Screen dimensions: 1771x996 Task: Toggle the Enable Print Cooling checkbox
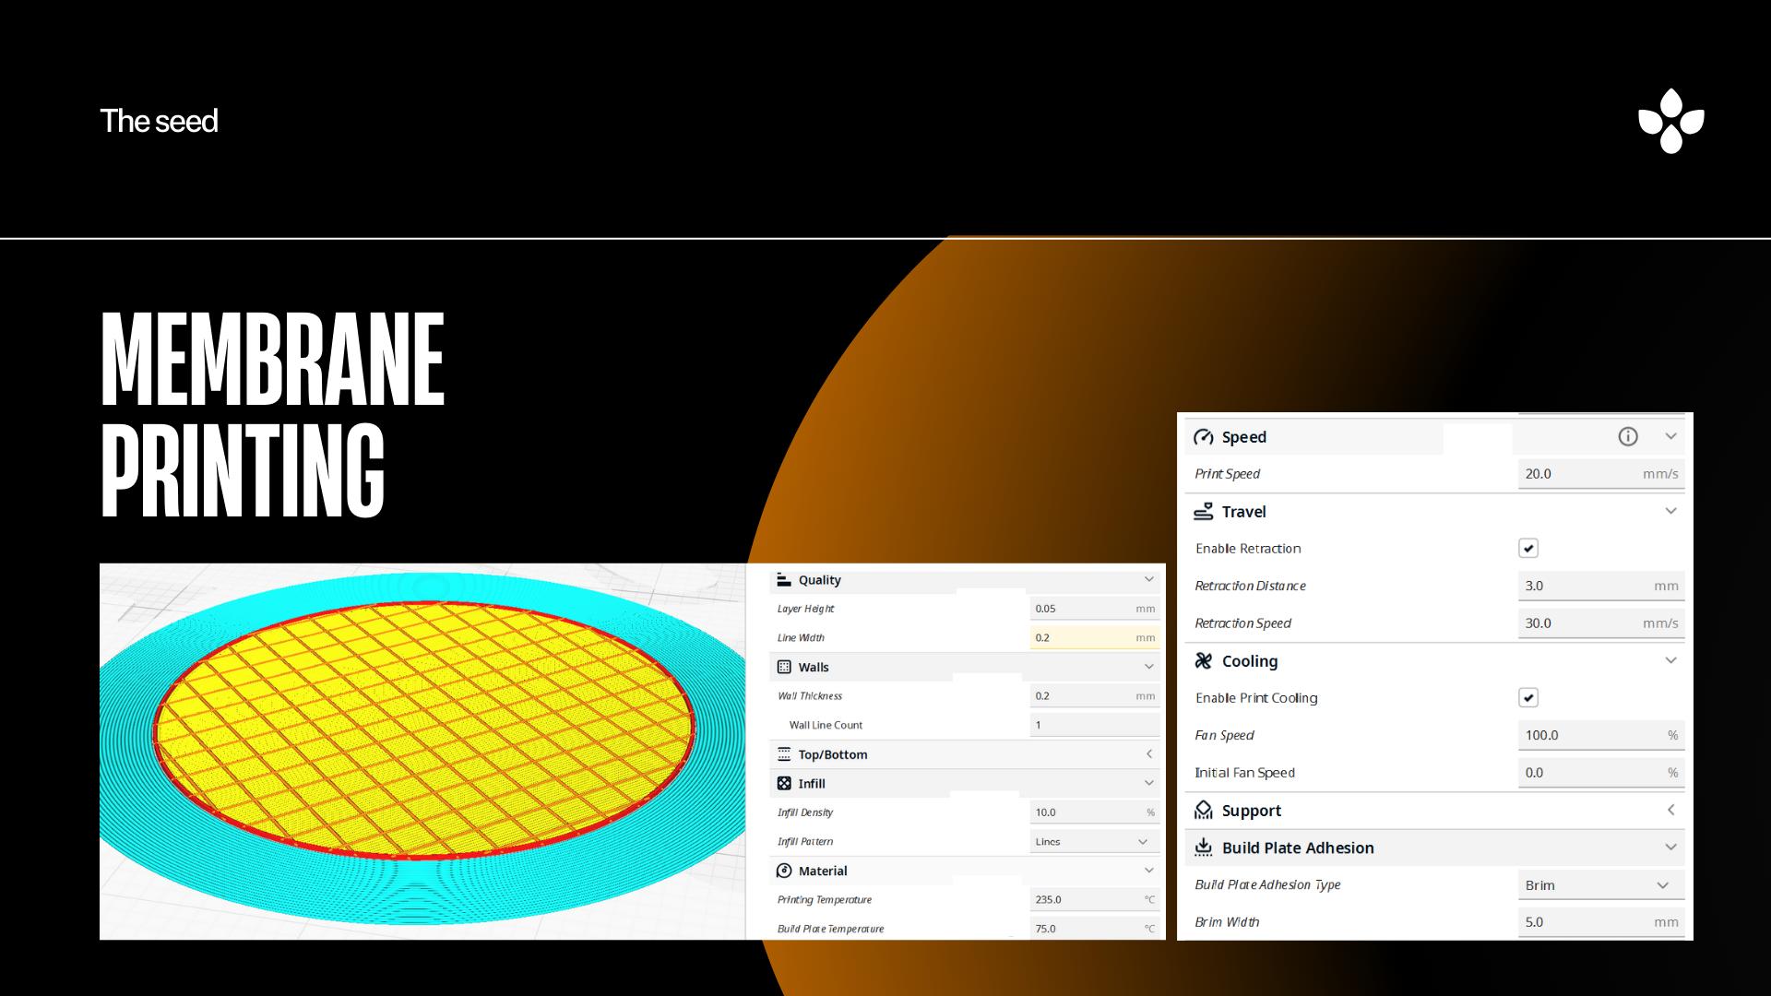point(1528,698)
